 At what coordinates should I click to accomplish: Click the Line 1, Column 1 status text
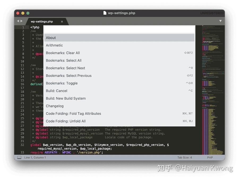point(35,158)
